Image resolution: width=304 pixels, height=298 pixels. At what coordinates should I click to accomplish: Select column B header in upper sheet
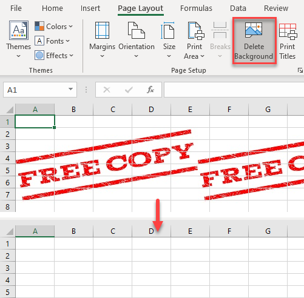(x=73, y=110)
